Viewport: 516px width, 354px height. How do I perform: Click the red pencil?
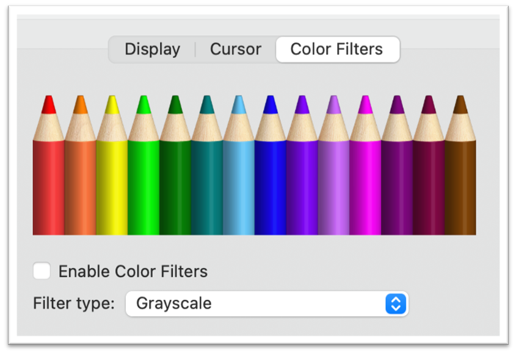coord(49,183)
